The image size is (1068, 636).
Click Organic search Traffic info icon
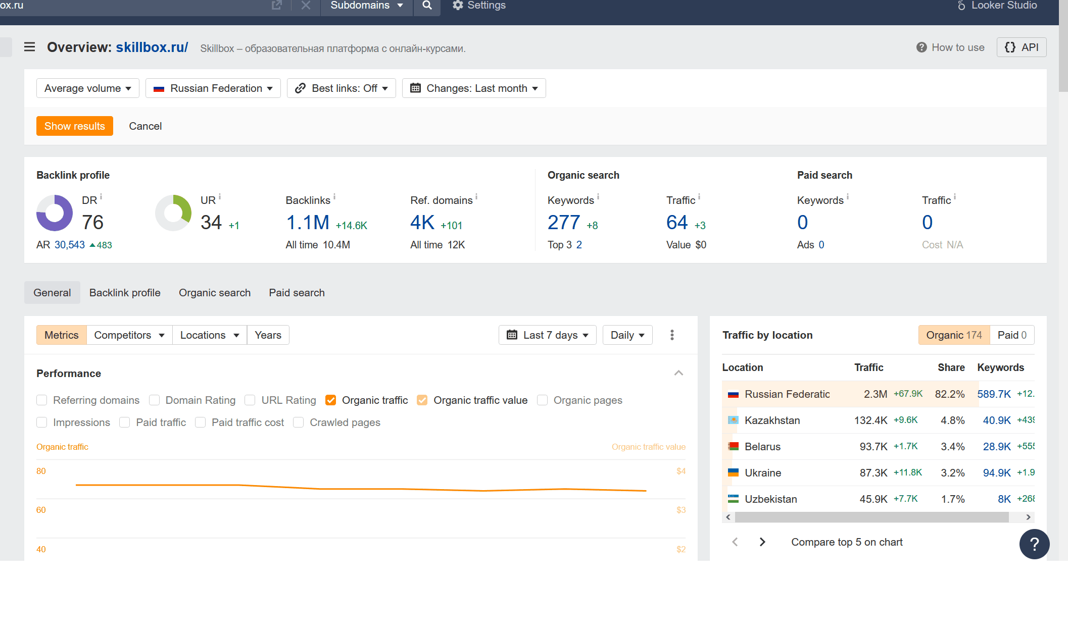tap(699, 197)
